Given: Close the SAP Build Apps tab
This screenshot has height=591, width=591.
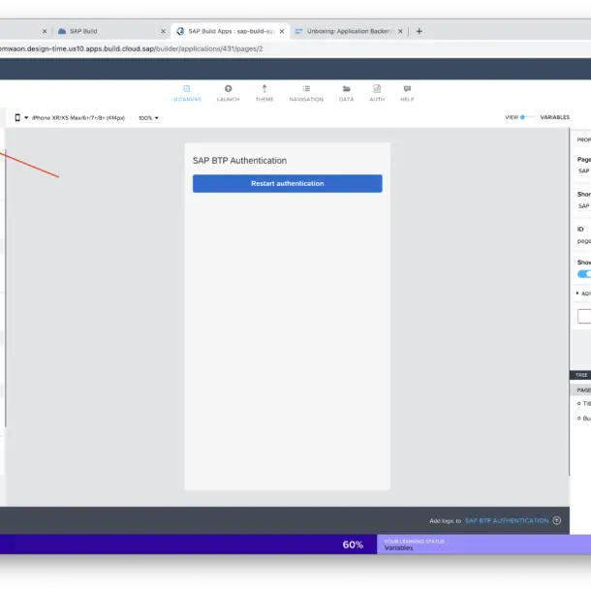Looking at the screenshot, I should 282,31.
